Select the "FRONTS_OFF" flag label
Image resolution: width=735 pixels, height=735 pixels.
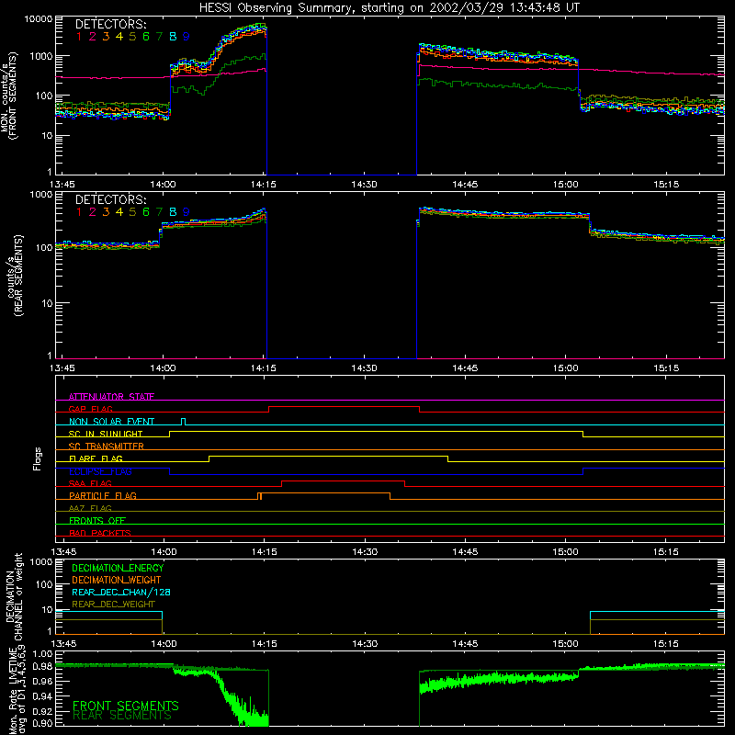pyautogui.click(x=97, y=520)
